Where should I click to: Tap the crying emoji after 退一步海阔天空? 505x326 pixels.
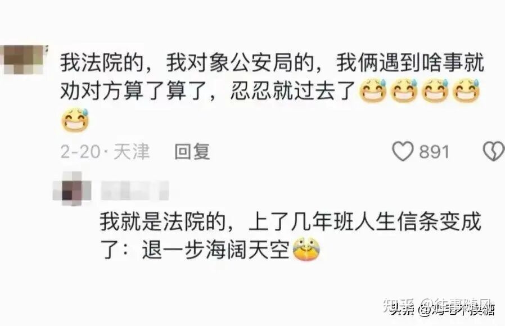click(306, 249)
